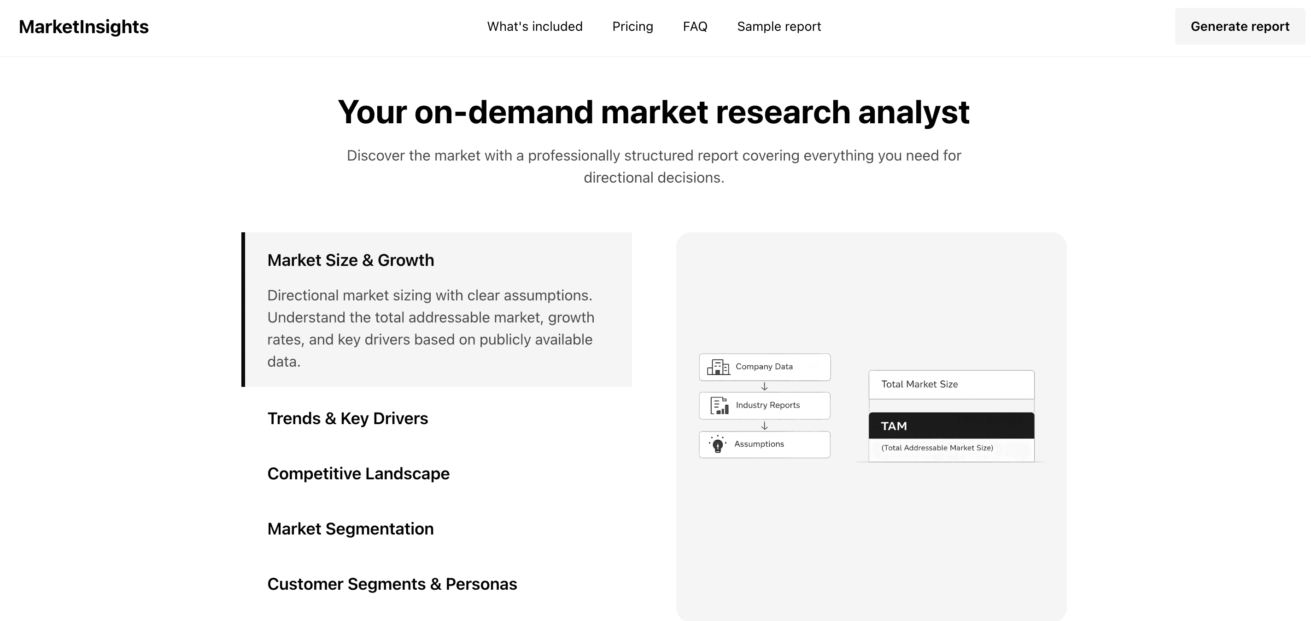Image resolution: width=1311 pixels, height=621 pixels.
Task: View the Sample report page
Action: click(778, 26)
